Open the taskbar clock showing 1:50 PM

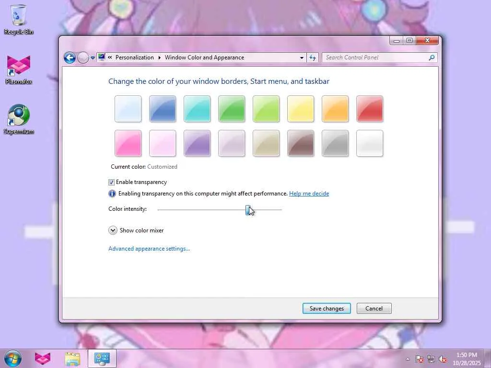pyautogui.click(x=467, y=358)
